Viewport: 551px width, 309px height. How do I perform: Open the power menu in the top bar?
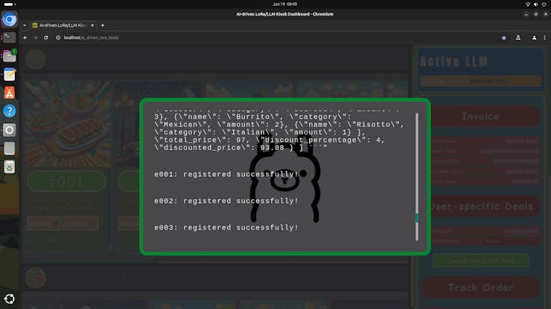click(544, 4)
